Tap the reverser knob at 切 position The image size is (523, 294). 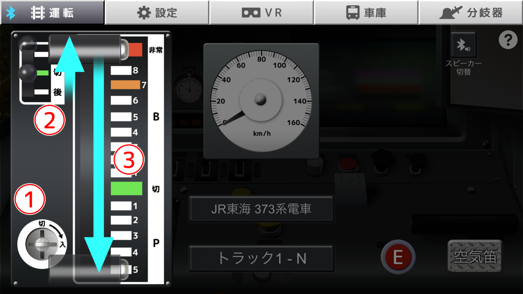pos(28,73)
